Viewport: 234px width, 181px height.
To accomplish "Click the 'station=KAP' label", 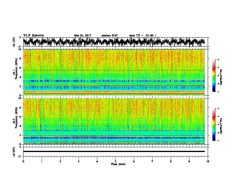I will [x=110, y=35].
